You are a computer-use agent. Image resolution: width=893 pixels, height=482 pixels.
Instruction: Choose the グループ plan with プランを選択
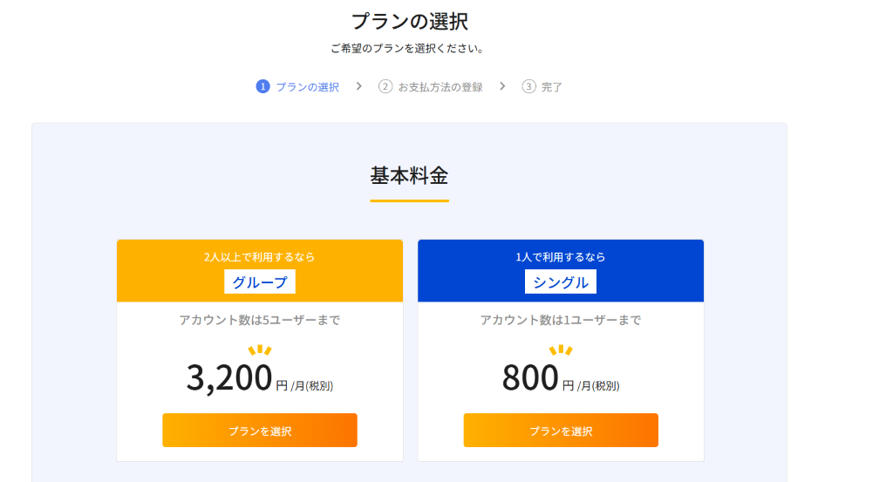[260, 431]
